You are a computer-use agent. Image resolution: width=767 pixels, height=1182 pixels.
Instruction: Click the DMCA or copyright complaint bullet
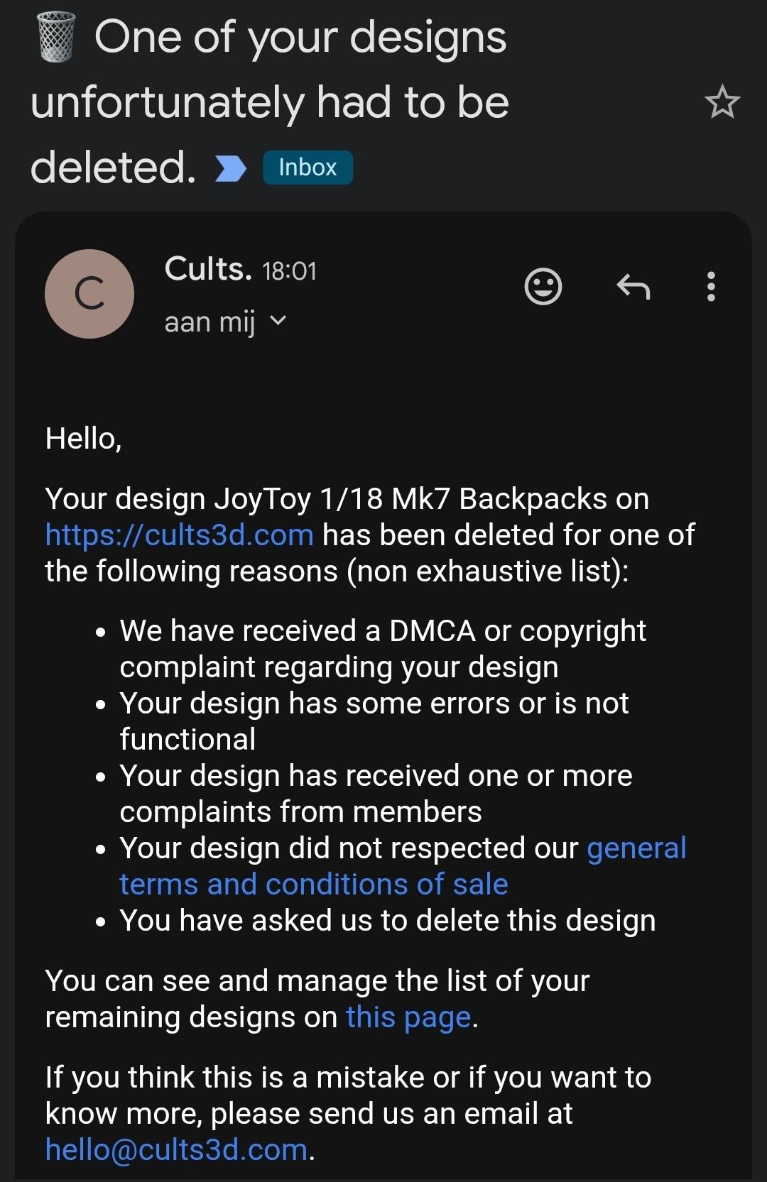382,648
